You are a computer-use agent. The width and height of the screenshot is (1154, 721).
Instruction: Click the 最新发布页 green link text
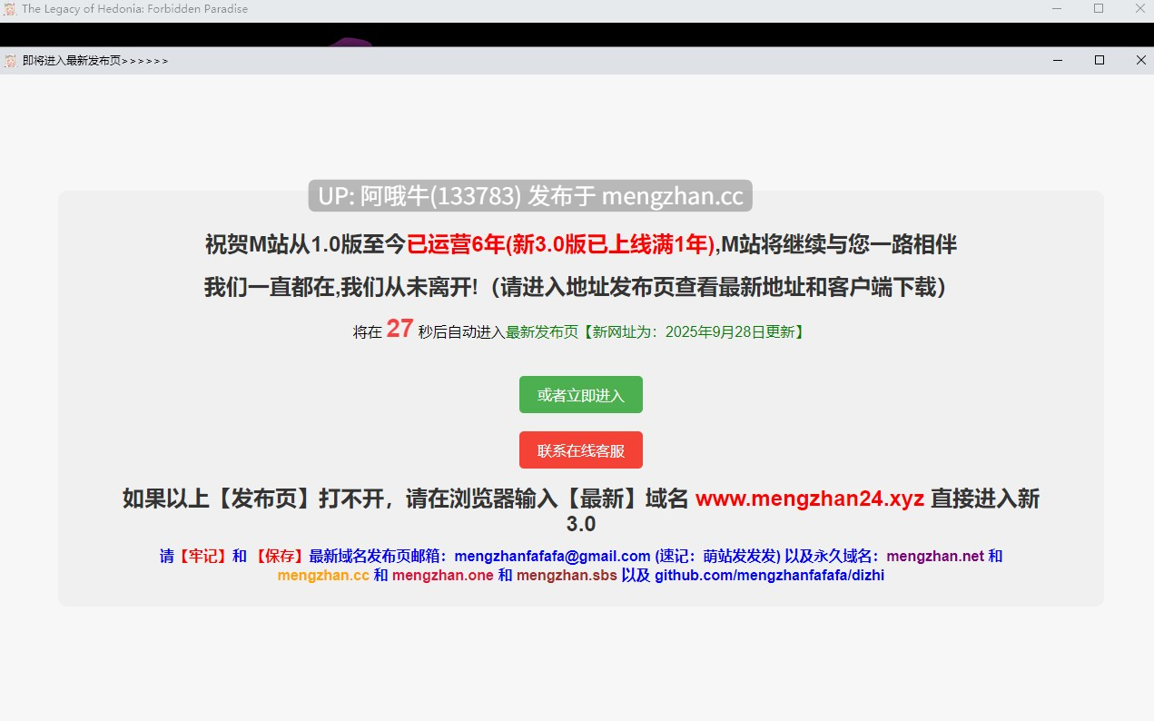pos(542,331)
